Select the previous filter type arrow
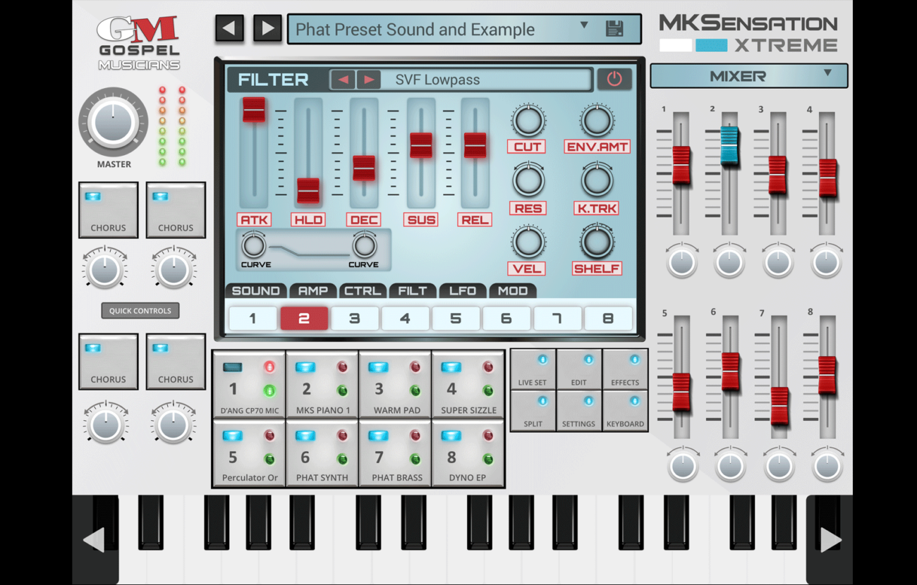917x585 pixels. pyautogui.click(x=344, y=80)
